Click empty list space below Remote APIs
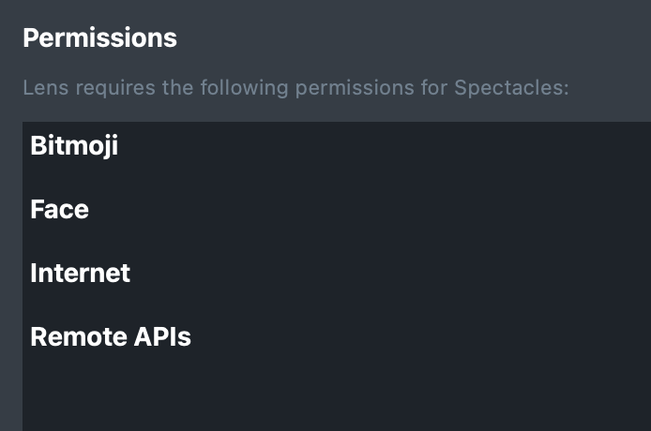Screen dimensions: 651x431 point(281,394)
